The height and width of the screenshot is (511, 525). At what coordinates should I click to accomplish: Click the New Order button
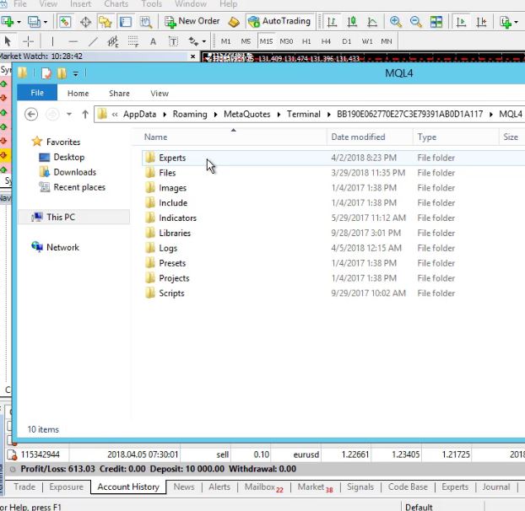coord(192,21)
